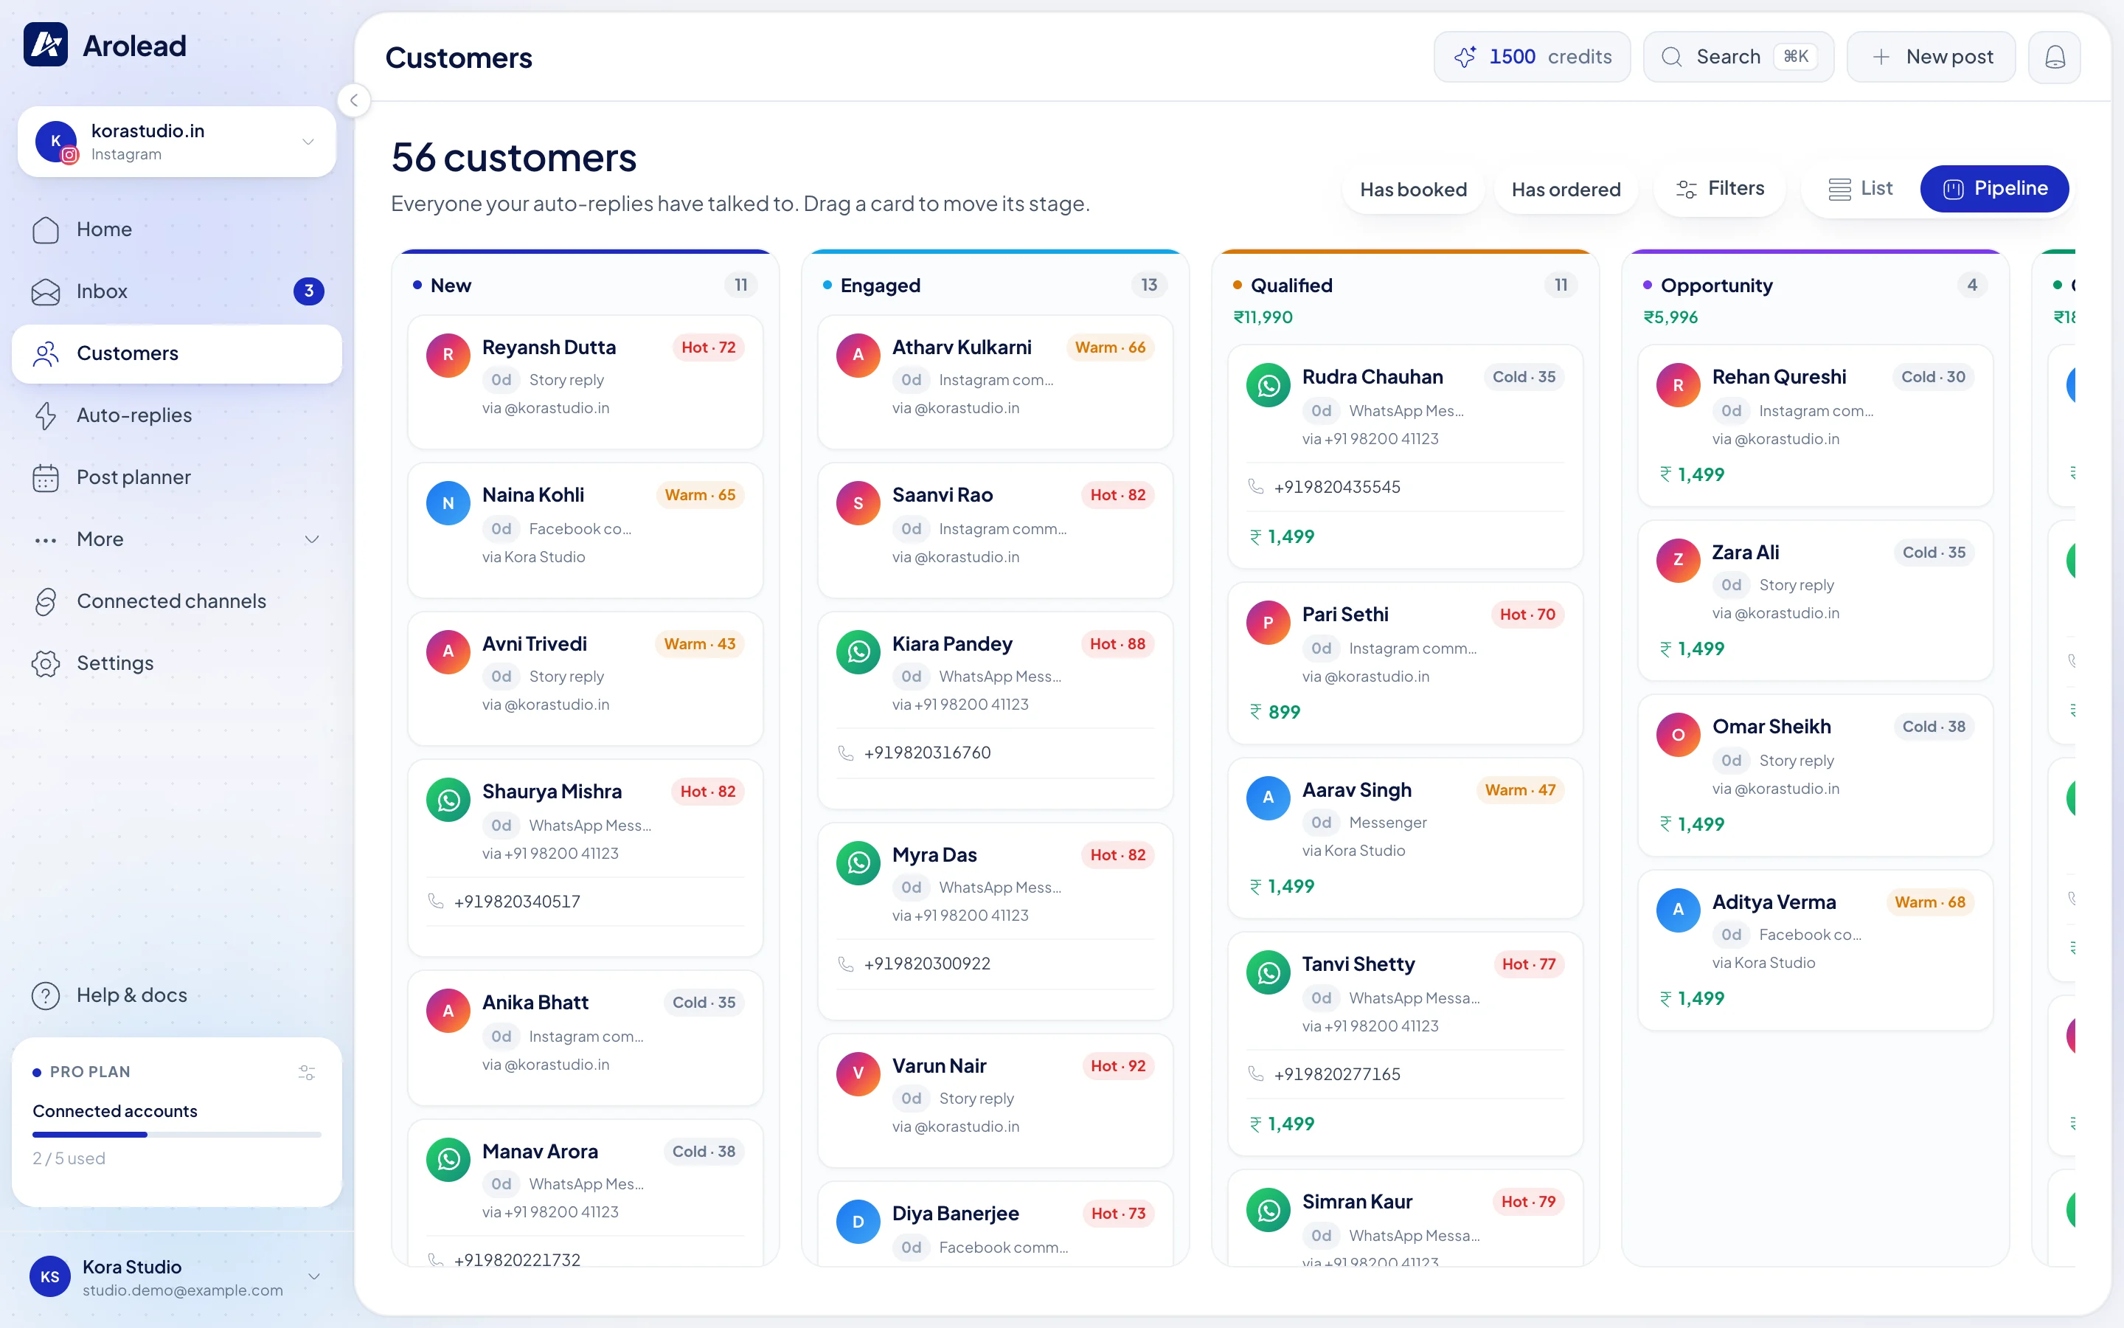Click phone icon beside +919820340517
Viewport: 2124px width, 1328px height.
point(435,901)
